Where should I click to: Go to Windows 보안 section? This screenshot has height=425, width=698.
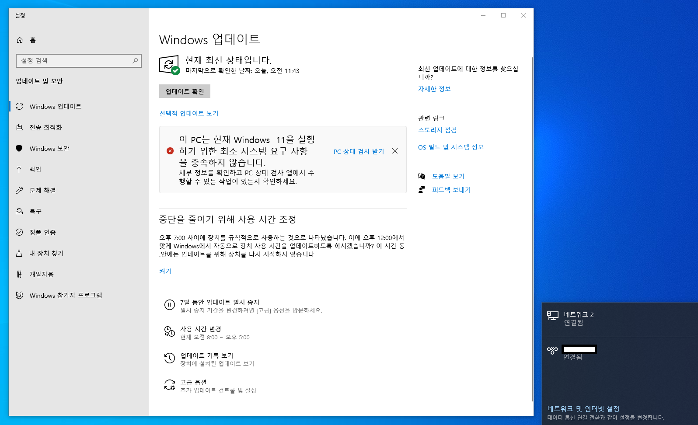(x=79, y=148)
